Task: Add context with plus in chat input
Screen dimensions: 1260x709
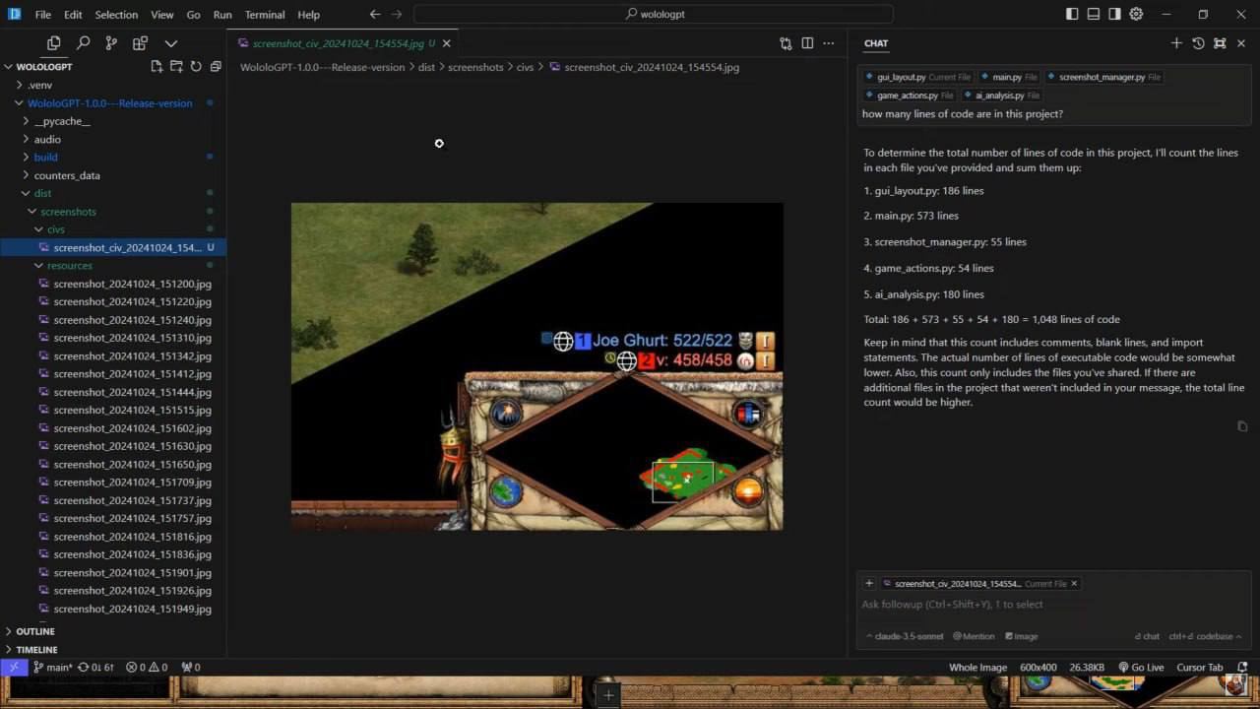Action: [869, 583]
